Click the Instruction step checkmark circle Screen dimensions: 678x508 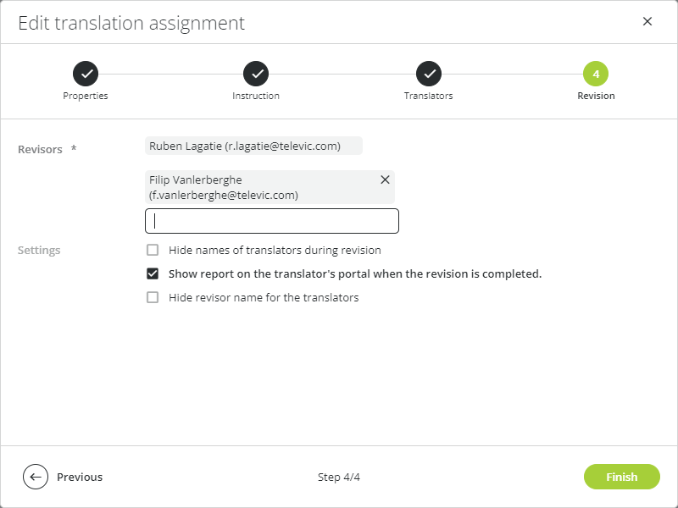[256, 74]
